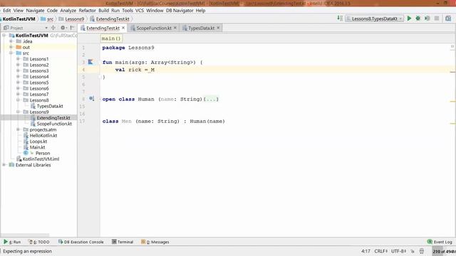The width and height of the screenshot is (456, 256).
Task: Select Main.kt file
Action: (x=37, y=147)
